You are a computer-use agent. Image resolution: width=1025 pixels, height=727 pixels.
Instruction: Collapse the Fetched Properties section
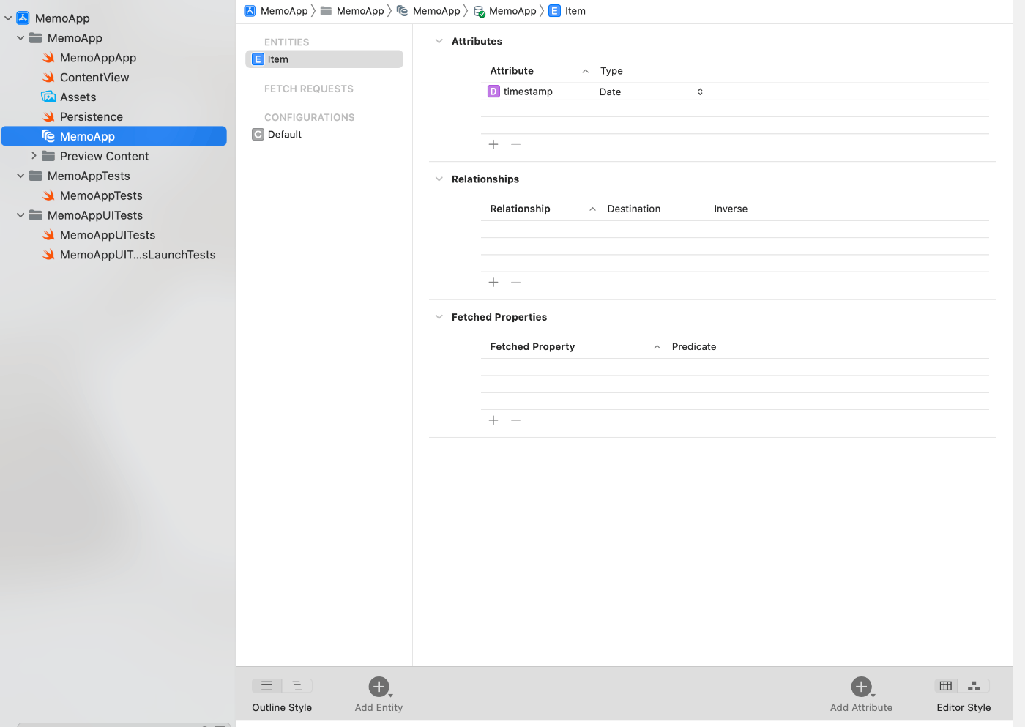[439, 317]
